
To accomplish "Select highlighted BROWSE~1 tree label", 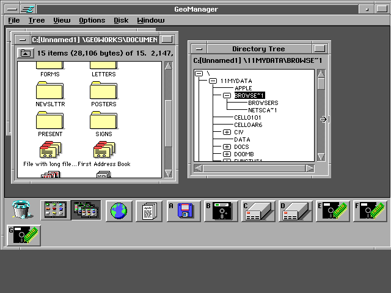I will pyautogui.click(x=249, y=95).
